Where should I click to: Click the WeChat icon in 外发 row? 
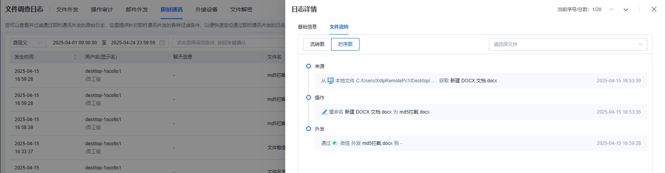pyautogui.click(x=335, y=143)
